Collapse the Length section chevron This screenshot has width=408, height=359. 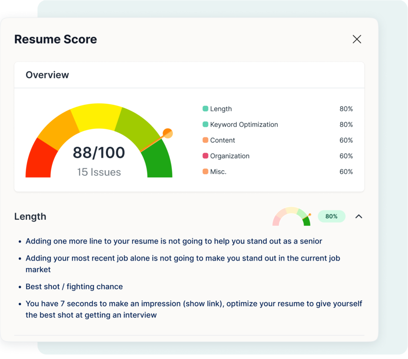tap(359, 217)
